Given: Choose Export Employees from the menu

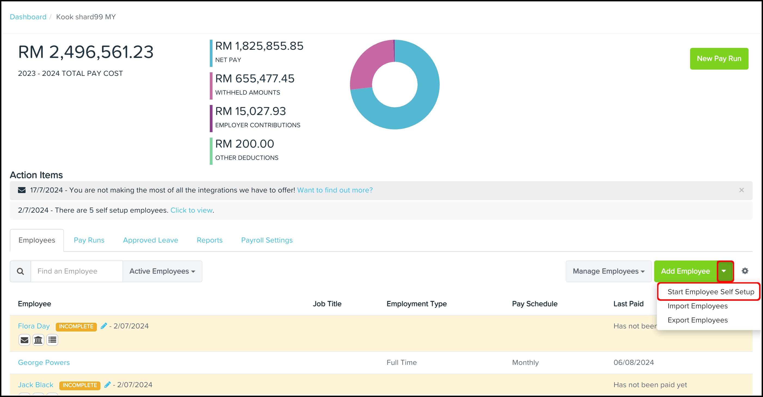Looking at the screenshot, I should pyautogui.click(x=697, y=320).
